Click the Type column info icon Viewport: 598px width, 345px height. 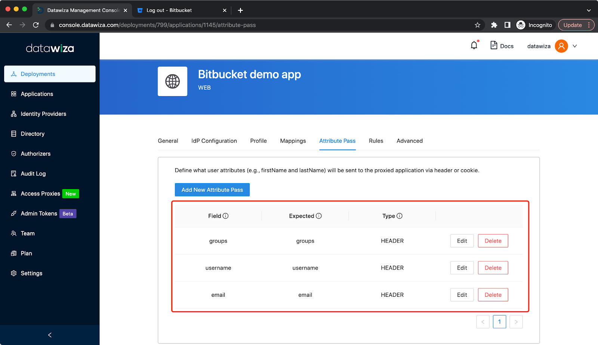400,216
